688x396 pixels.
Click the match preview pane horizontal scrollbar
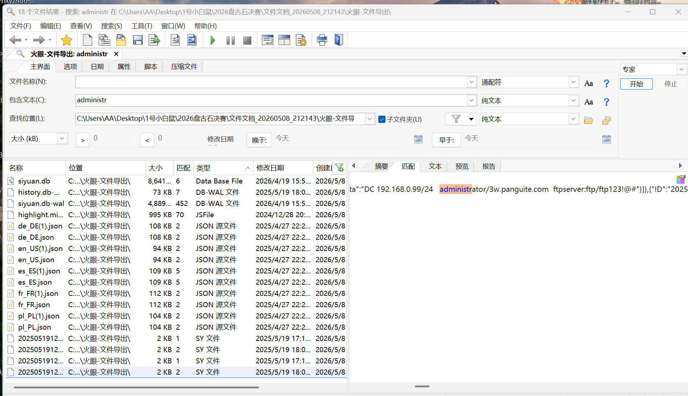[x=422, y=386]
